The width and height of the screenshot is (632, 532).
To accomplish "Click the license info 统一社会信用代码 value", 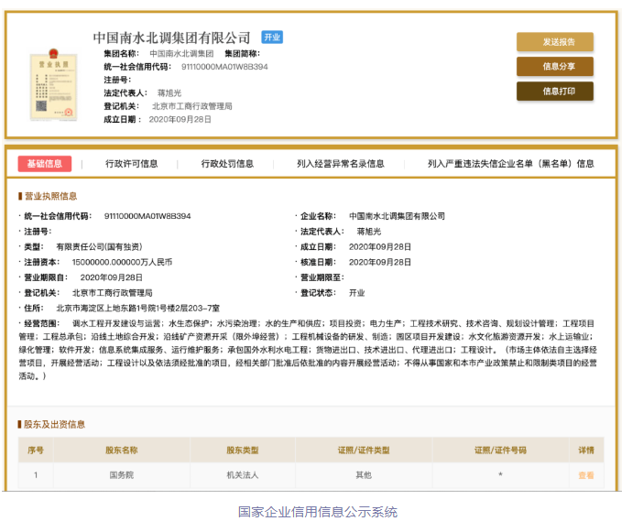I will (x=147, y=216).
